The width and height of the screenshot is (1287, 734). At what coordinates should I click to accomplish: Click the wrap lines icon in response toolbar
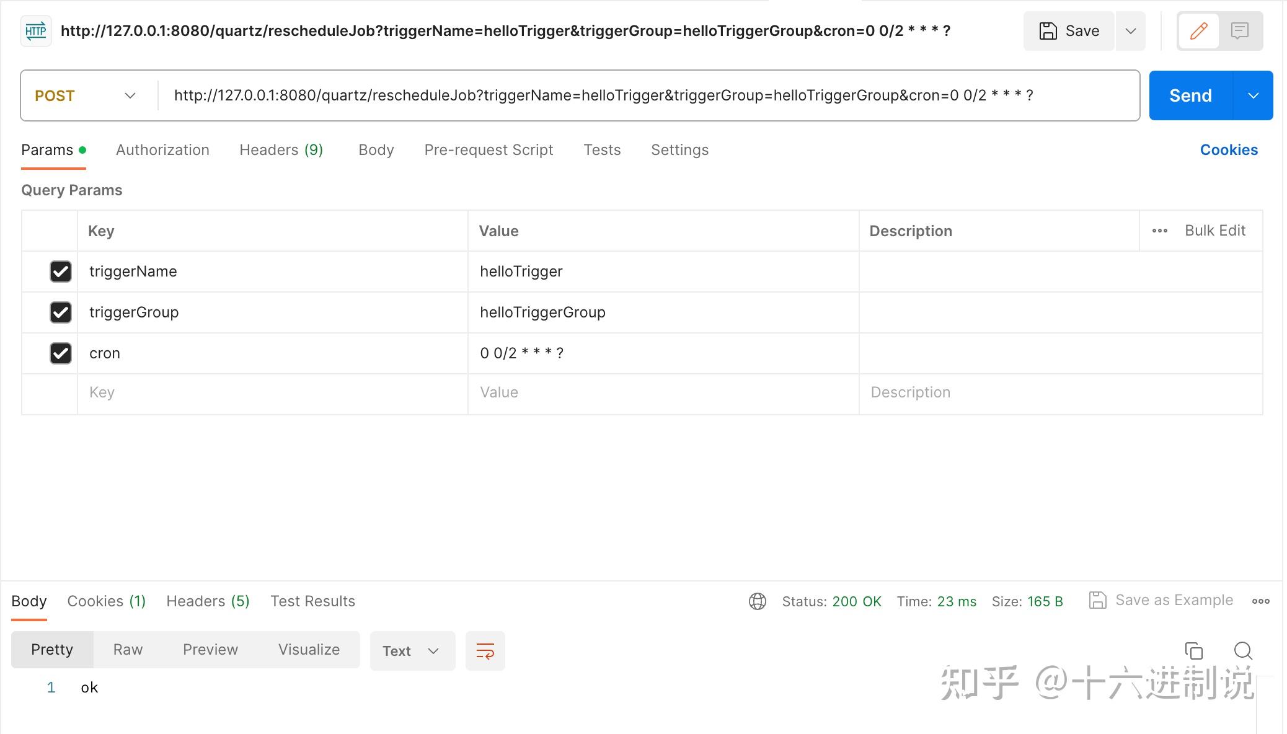coord(485,650)
